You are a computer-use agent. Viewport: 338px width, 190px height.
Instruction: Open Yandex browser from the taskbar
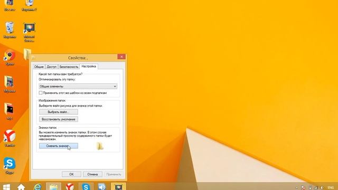70,186
